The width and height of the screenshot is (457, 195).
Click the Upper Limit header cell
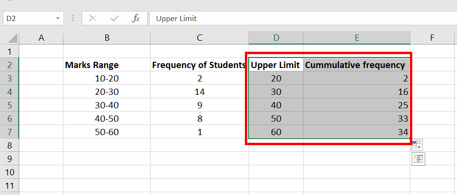click(x=276, y=65)
